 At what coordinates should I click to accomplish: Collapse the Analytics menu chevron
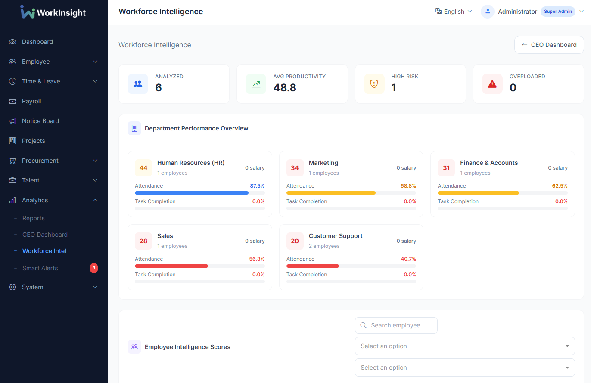click(x=95, y=200)
